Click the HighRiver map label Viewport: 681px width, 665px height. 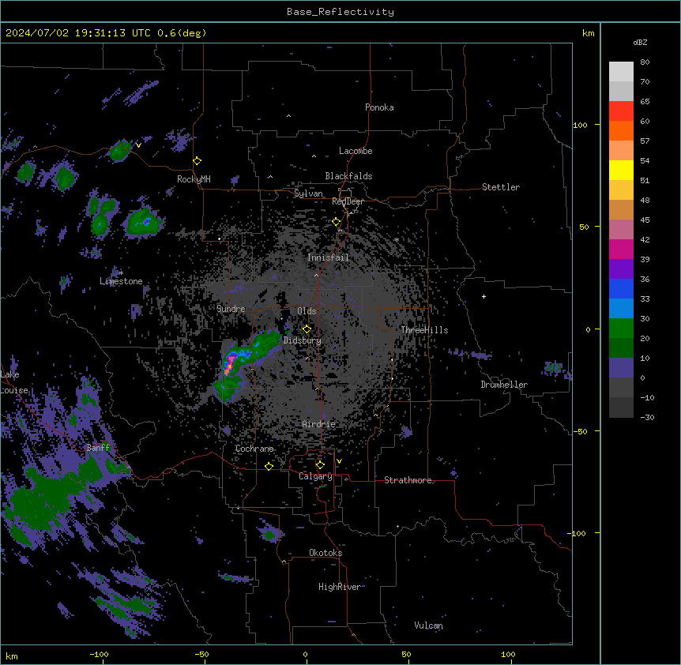coord(340,587)
